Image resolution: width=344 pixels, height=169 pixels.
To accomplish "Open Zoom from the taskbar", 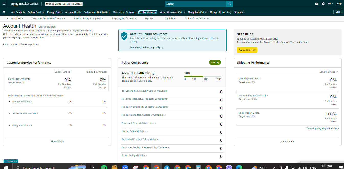I will (125, 167).
